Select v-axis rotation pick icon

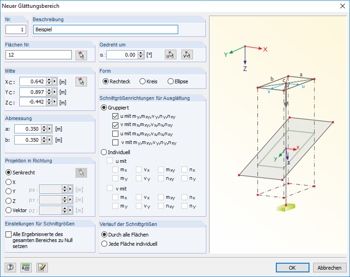pyautogui.click(x=187, y=55)
